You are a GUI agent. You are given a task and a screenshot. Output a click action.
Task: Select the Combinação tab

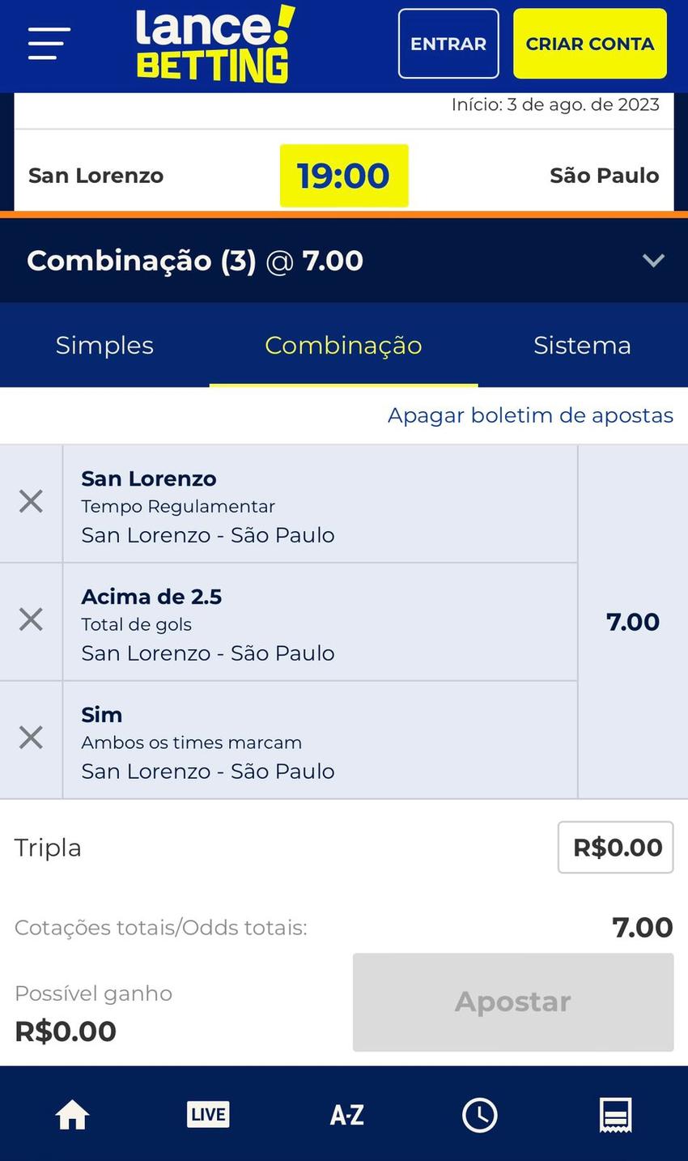point(343,346)
